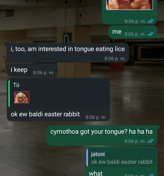164x176 pixels.
Task: Select the 'i, too, am interested' message
Action: tap(68, 53)
